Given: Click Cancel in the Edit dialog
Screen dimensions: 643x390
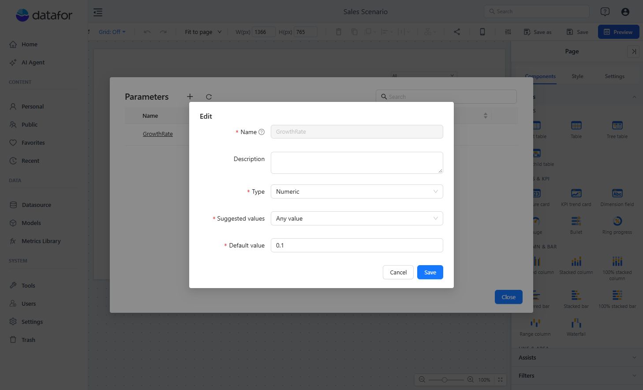Looking at the screenshot, I should pyautogui.click(x=398, y=272).
